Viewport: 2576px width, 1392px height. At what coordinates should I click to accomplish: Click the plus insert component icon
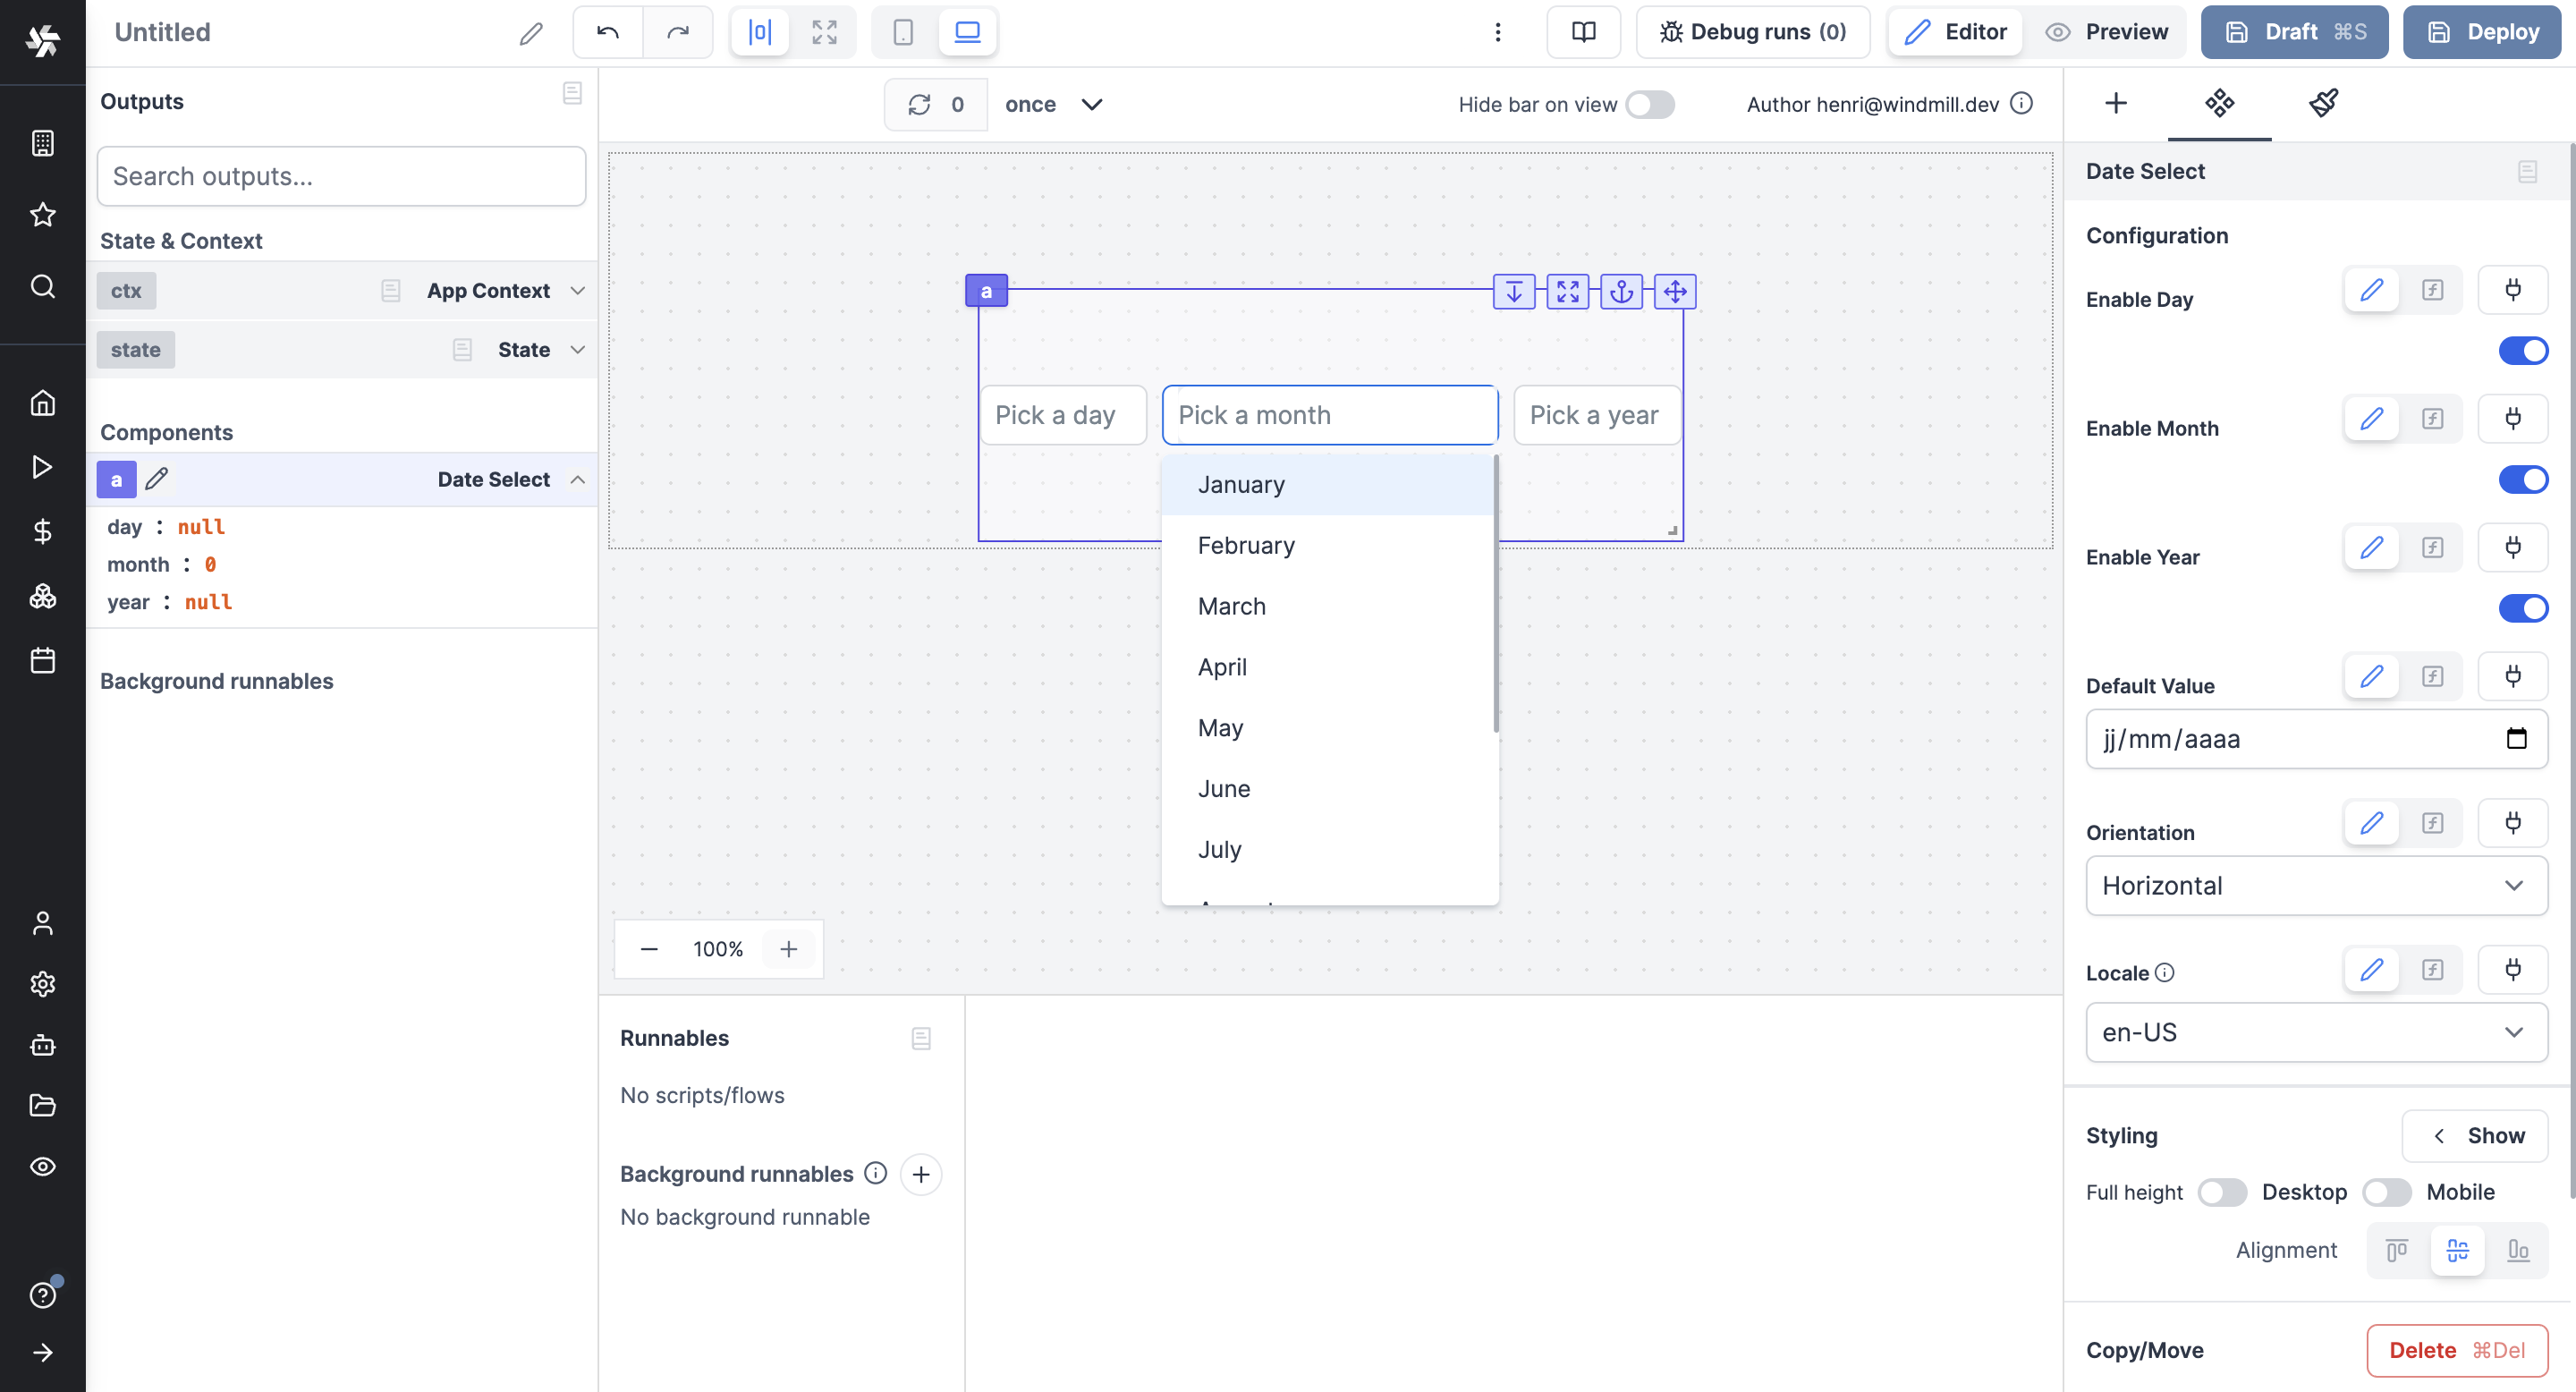(x=2115, y=103)
